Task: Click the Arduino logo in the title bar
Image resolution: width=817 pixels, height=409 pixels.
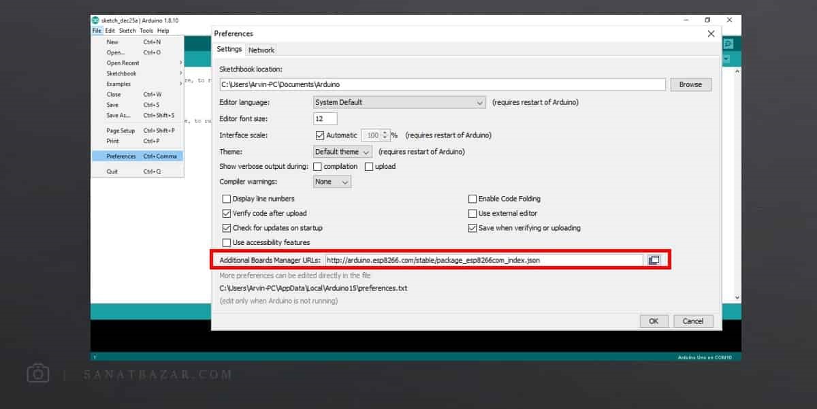Action: (95, 20)
